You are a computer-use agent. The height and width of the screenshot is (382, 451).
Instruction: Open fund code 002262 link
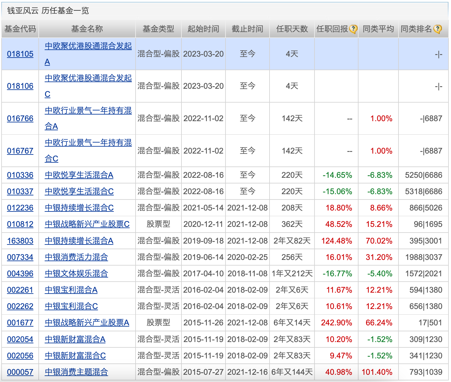20,306
